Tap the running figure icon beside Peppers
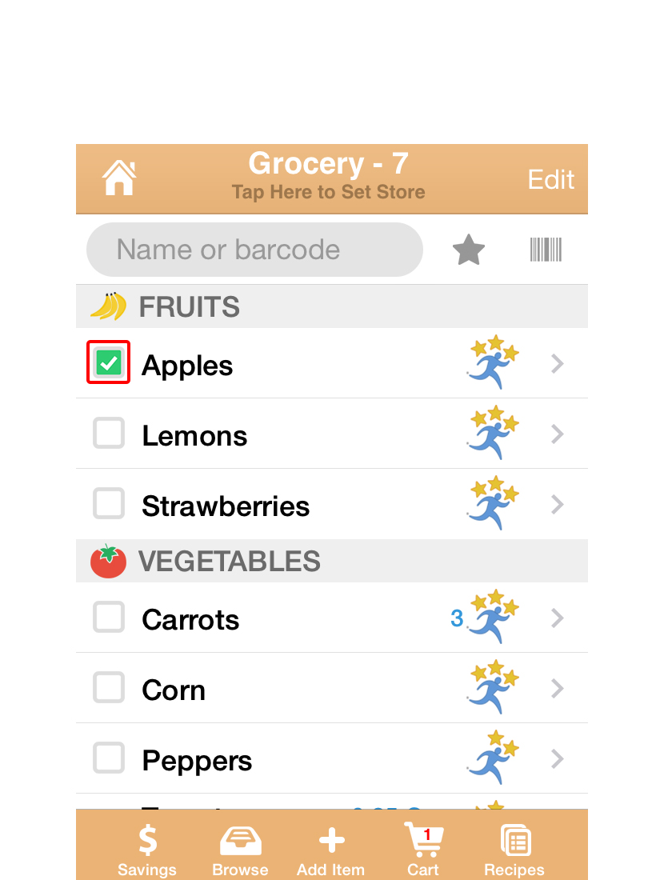This screenshot has width=664, height=880. click(x=493, y=757)
